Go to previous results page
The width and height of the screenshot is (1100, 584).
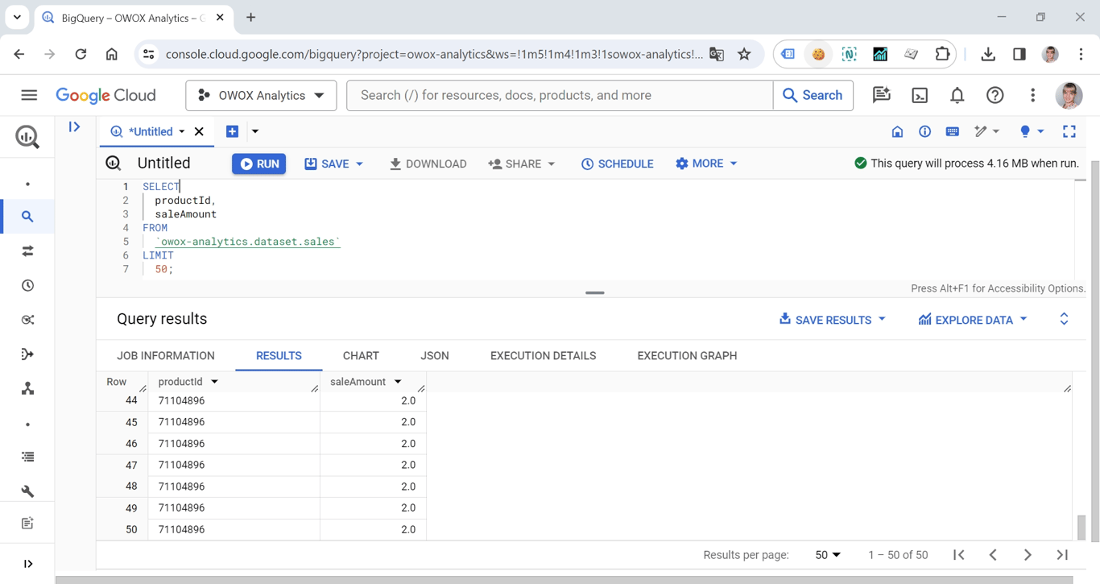(993, 555)
